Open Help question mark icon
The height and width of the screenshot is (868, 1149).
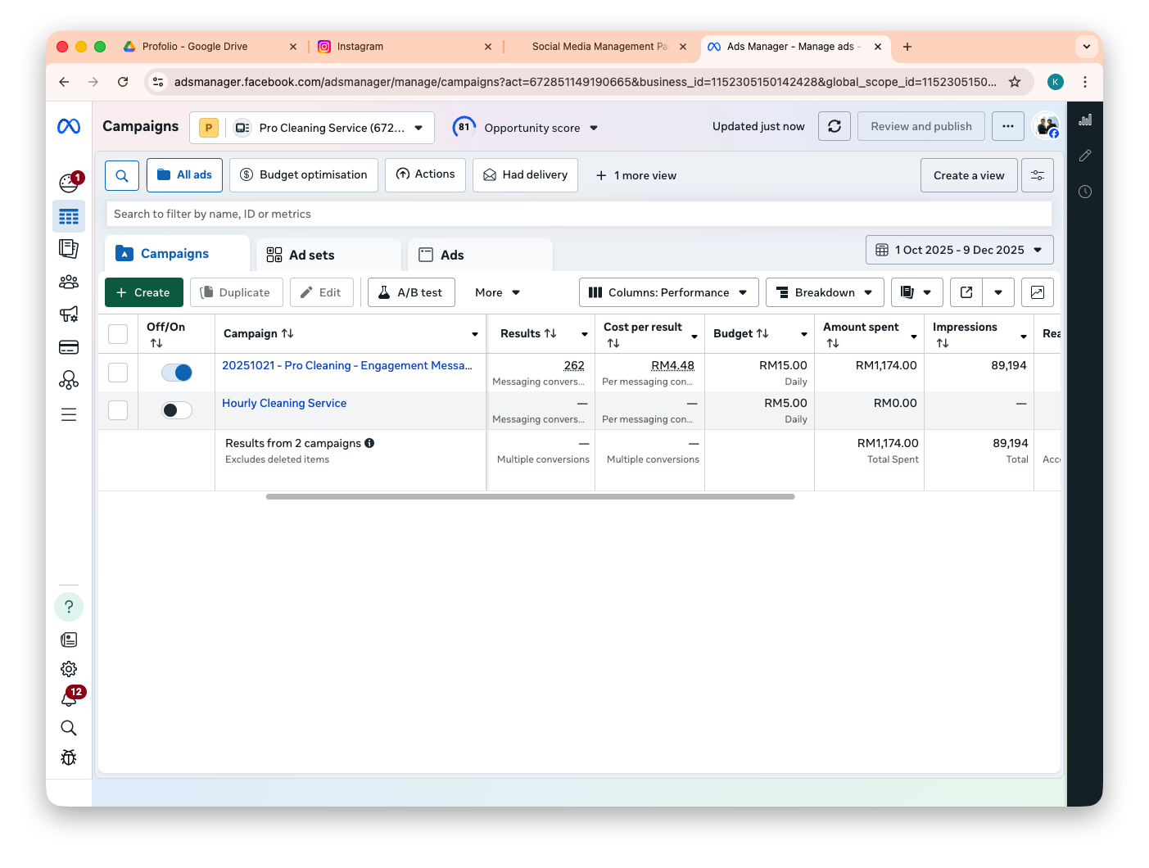pos(69,607)
